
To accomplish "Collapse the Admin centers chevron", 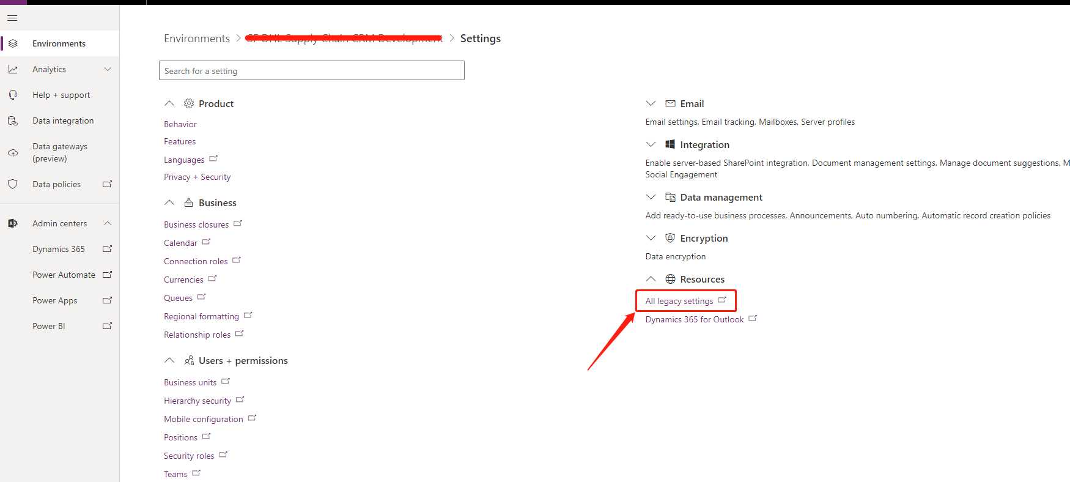I will pyautogui.click(x=108, y=223).
